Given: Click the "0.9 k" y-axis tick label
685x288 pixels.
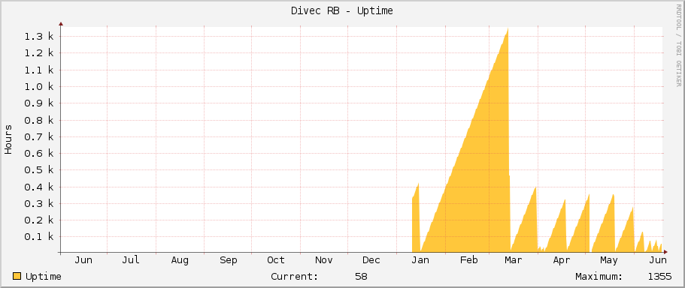Looking at the screenshot, I should click(39, 103).
